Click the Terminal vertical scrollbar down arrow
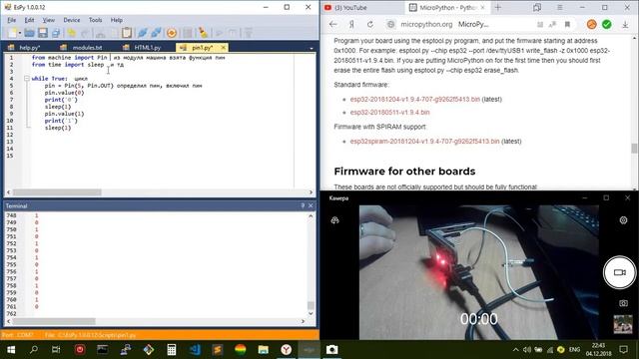The width and height of the screenshot is (639, 359). point(311,313)
